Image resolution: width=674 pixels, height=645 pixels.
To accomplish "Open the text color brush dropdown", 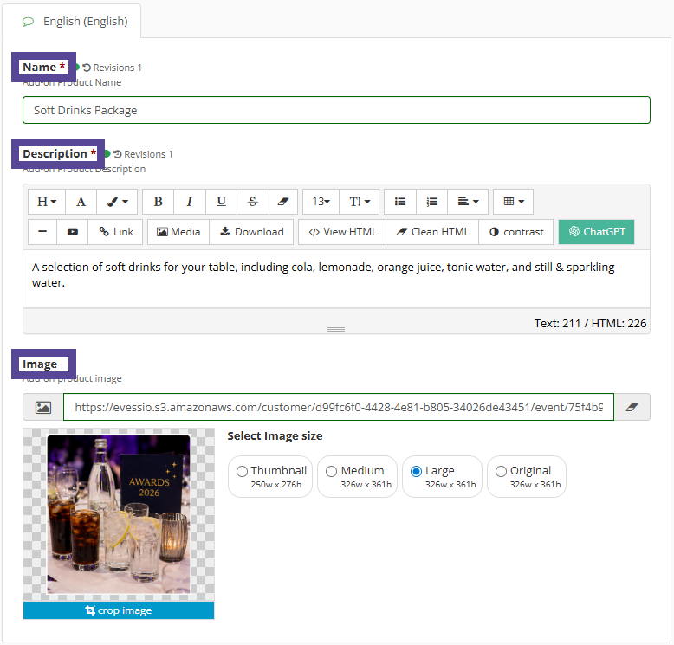I will pos(117,202).
